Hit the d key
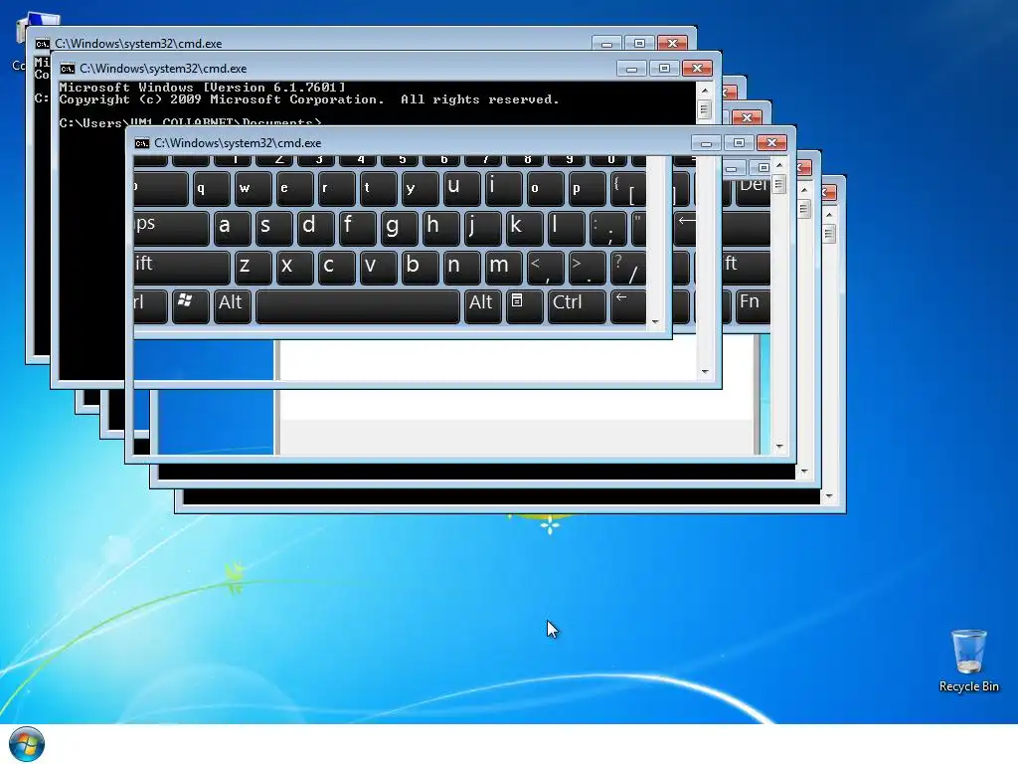Image resolution: width=1018 pixels, height=764 pixels. click(x=315, y=228)
